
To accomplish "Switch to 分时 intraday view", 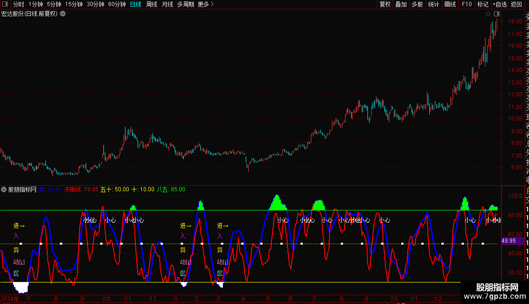I will pyautogui.click(x=18, y=4).
